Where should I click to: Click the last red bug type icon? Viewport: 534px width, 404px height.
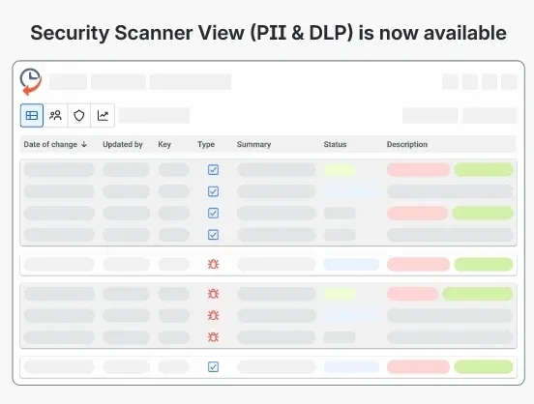(213, 337)
